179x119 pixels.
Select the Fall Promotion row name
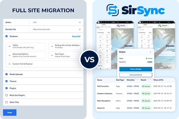coord(103,86)
